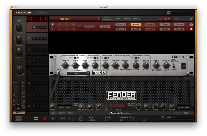The width and height of the screenshot is (207, 136).
Task: Click the channel strip Bass knob
Action: coord(19,52)
